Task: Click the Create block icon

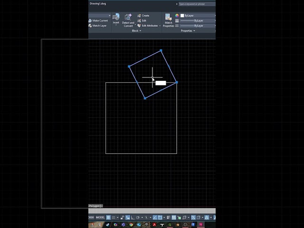Action: (139, 16)
